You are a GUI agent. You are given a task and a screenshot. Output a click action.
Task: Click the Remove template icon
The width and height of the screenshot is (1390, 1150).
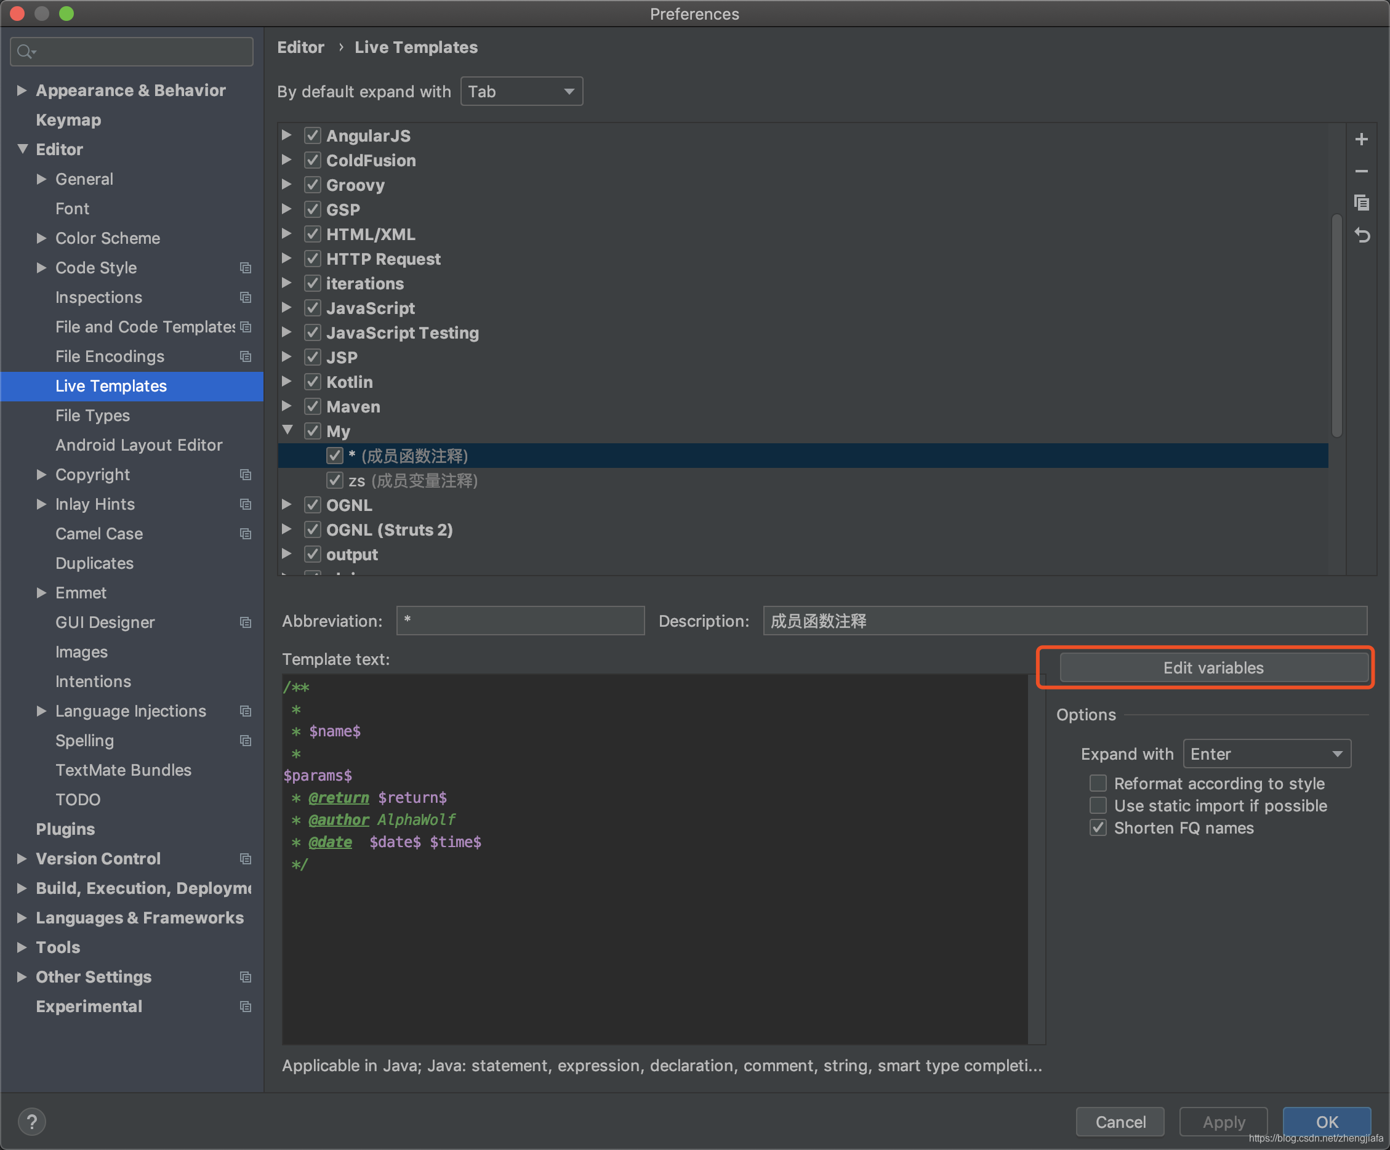[x=1365, y=170]
